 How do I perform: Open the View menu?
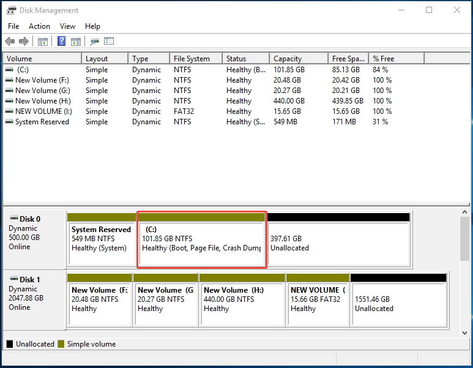point(67,26)
